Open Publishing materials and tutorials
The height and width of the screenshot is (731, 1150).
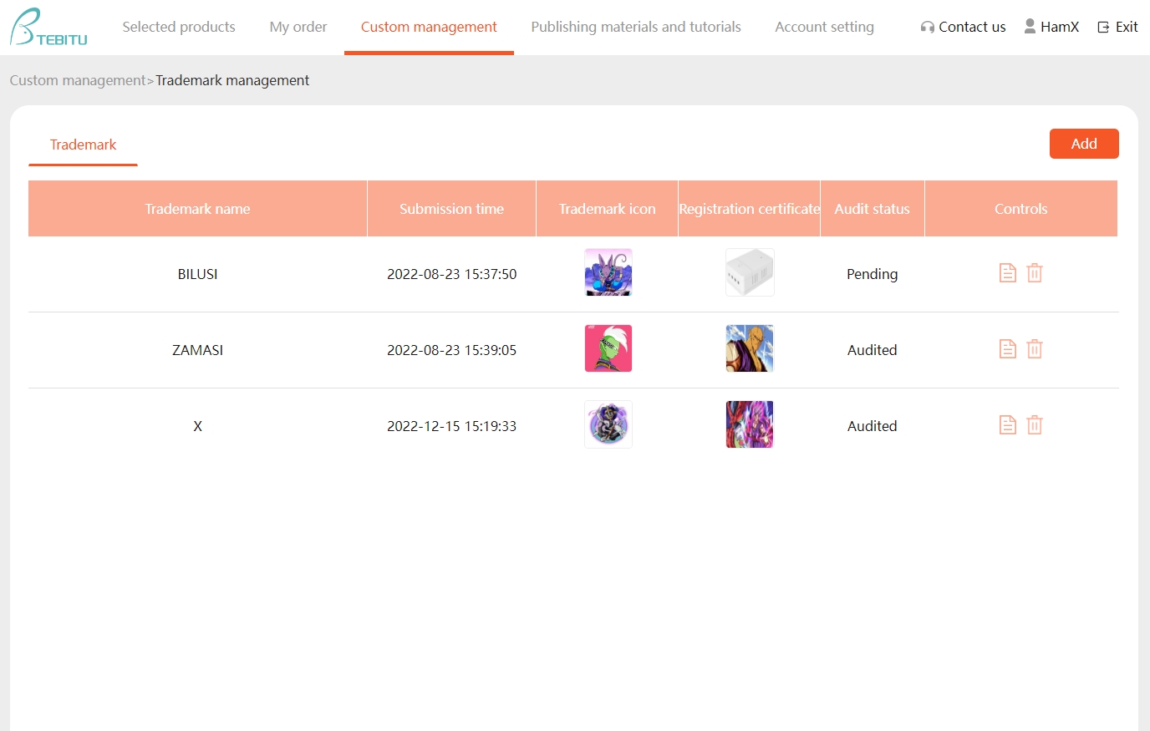635,27
